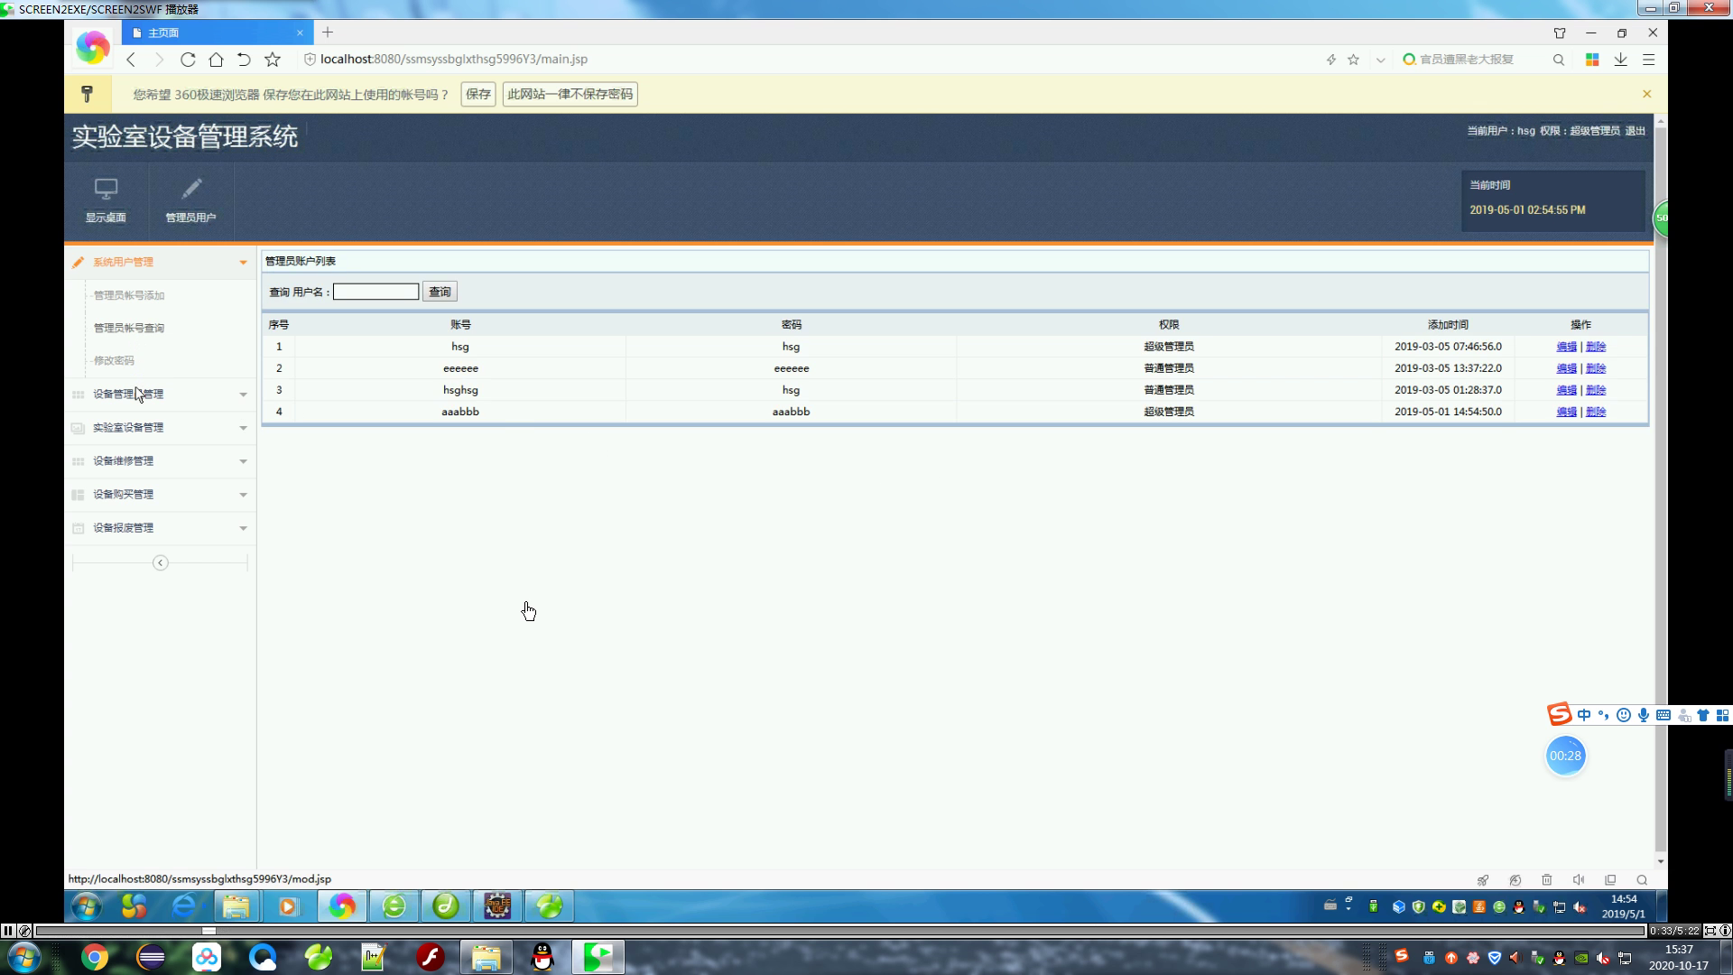Expand the 实验室设备管理 section
1733x975 pixels.
click(x=160, y=428)
